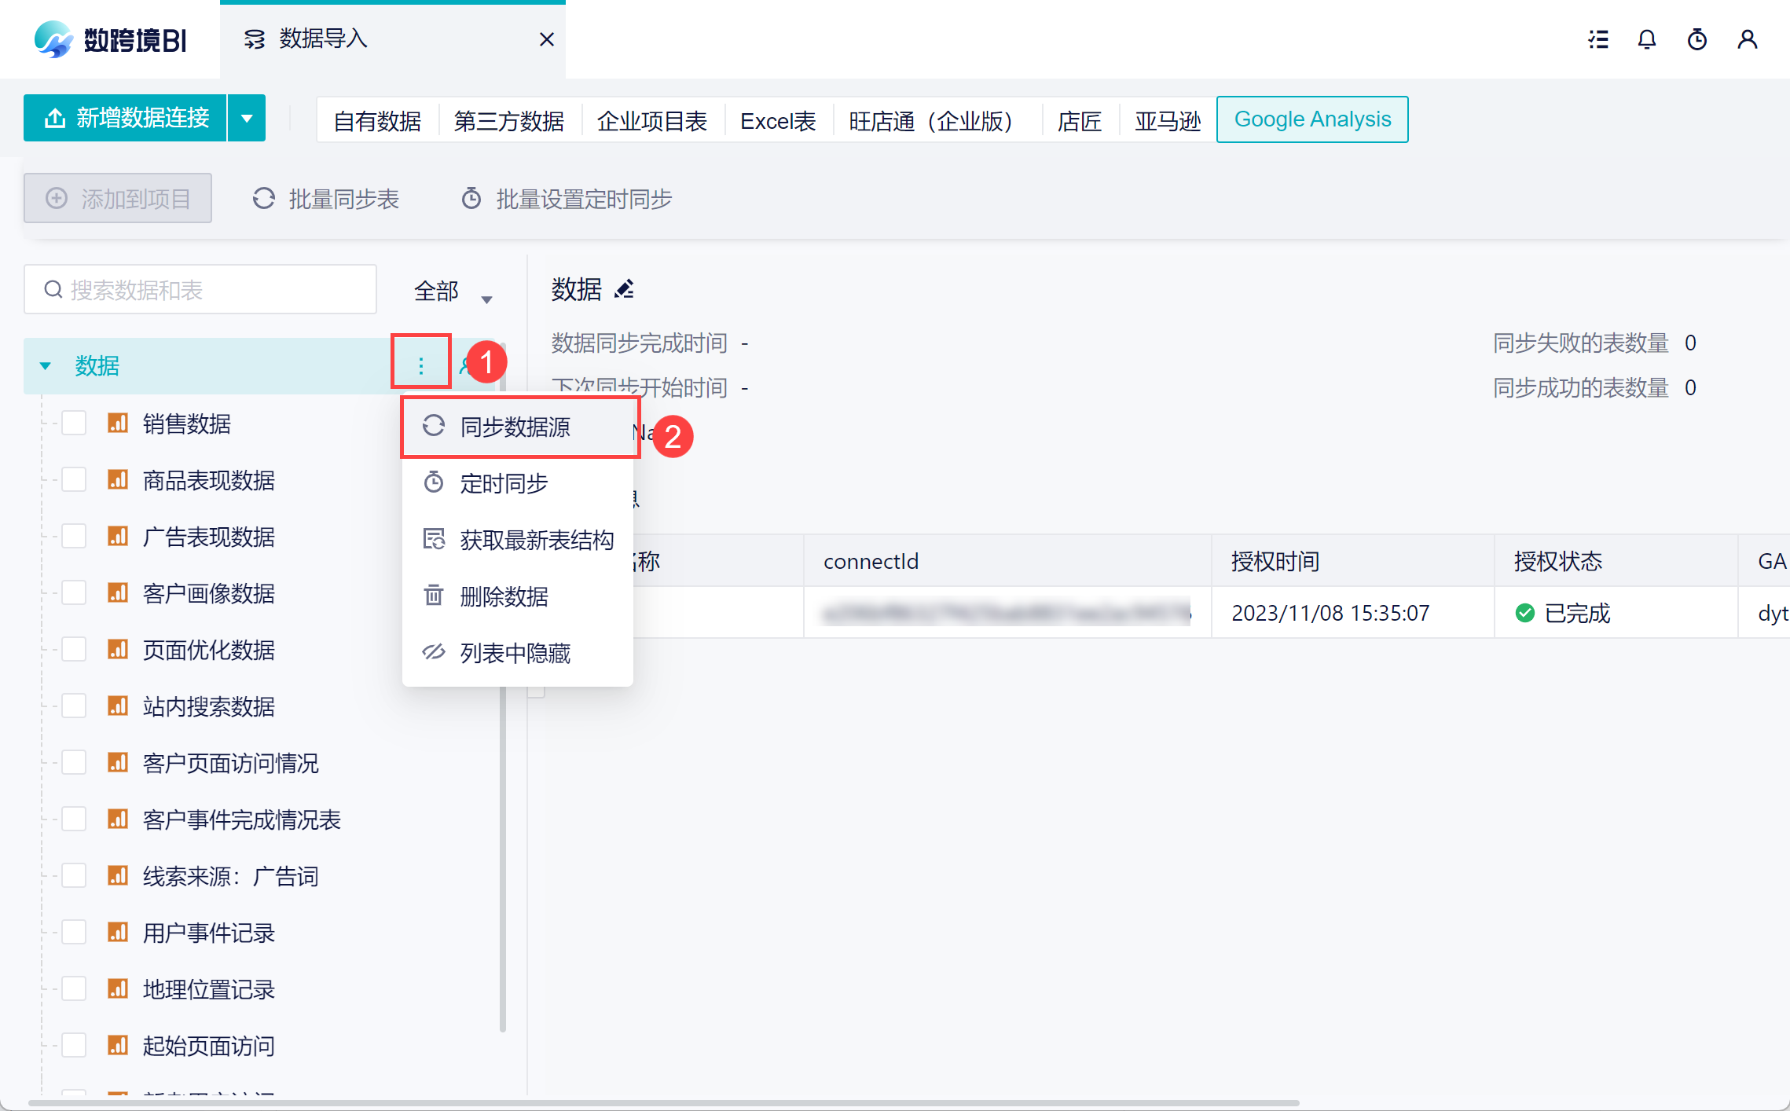
Task: Click the 批量同步表 refresh icon
Action: click(x=264, y=199)
